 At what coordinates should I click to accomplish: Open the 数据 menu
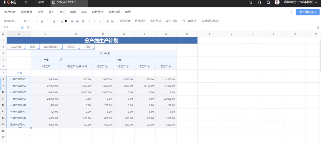point(73,12)
